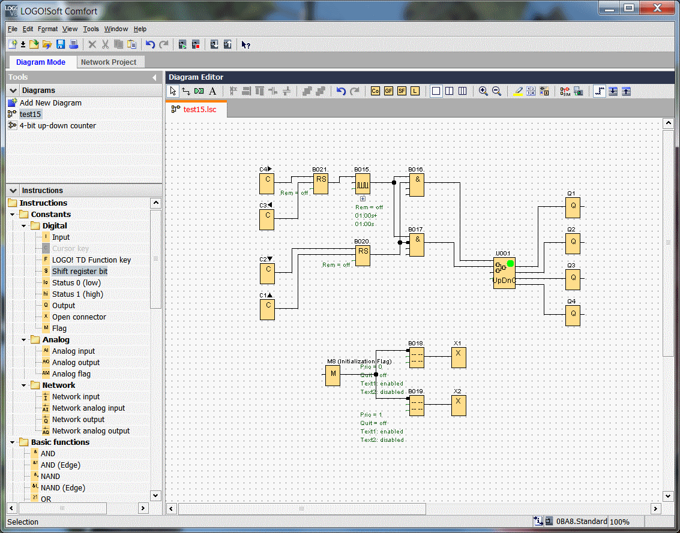Select NAND (Edge) basic function
680x533 pixels.
pyautogui.click(x=63, y=488)
